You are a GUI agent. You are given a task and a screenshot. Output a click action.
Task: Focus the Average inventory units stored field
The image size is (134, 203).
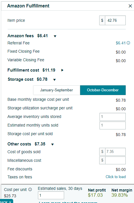[x=112, y=117]
